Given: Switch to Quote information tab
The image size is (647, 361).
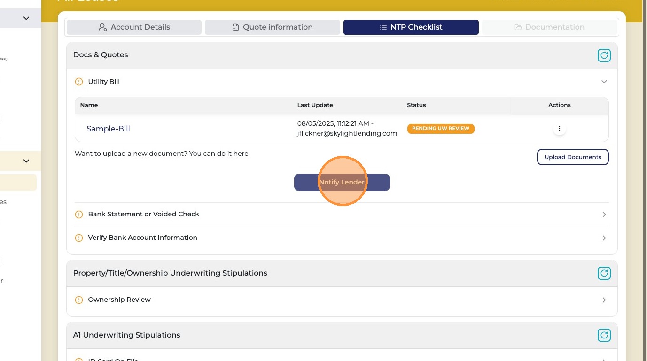Looking at the screenshot, I should click(273, 27).
